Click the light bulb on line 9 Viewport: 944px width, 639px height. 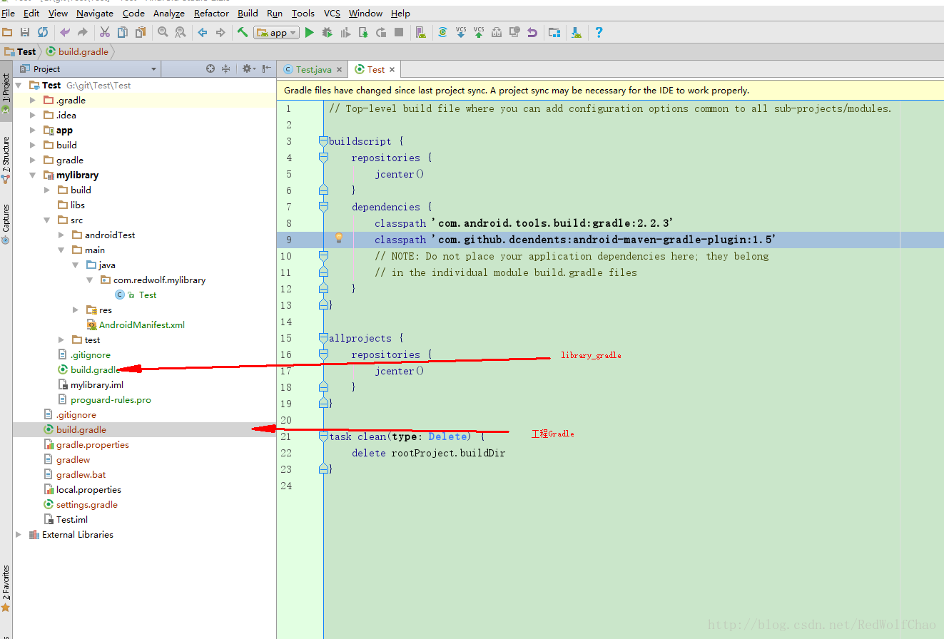(339, 238)
